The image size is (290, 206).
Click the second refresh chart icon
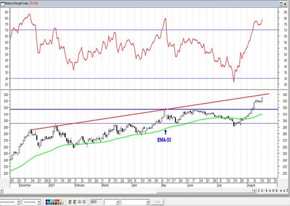coord(75,202)
